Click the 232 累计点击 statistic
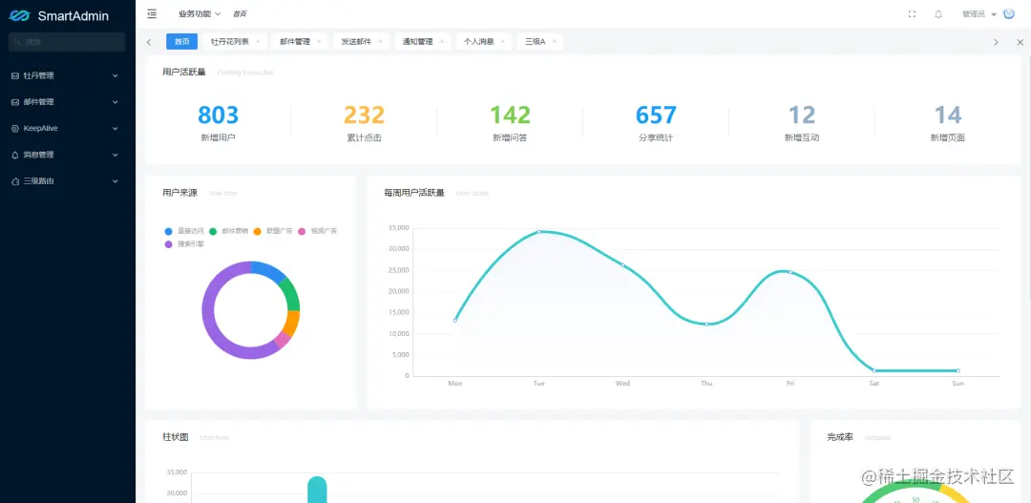Image resolution: width=1031 pixels, height=503 pixels. click(x=365, y=123)
